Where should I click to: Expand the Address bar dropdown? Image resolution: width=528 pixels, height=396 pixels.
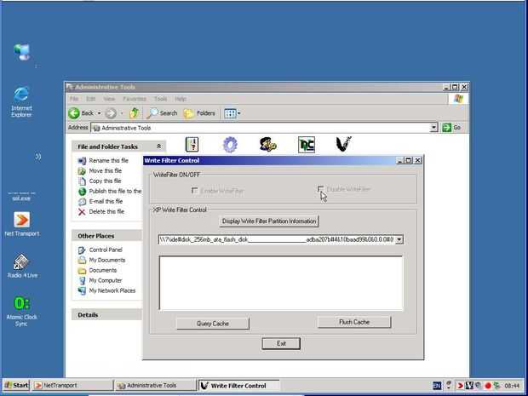point(434,128)
